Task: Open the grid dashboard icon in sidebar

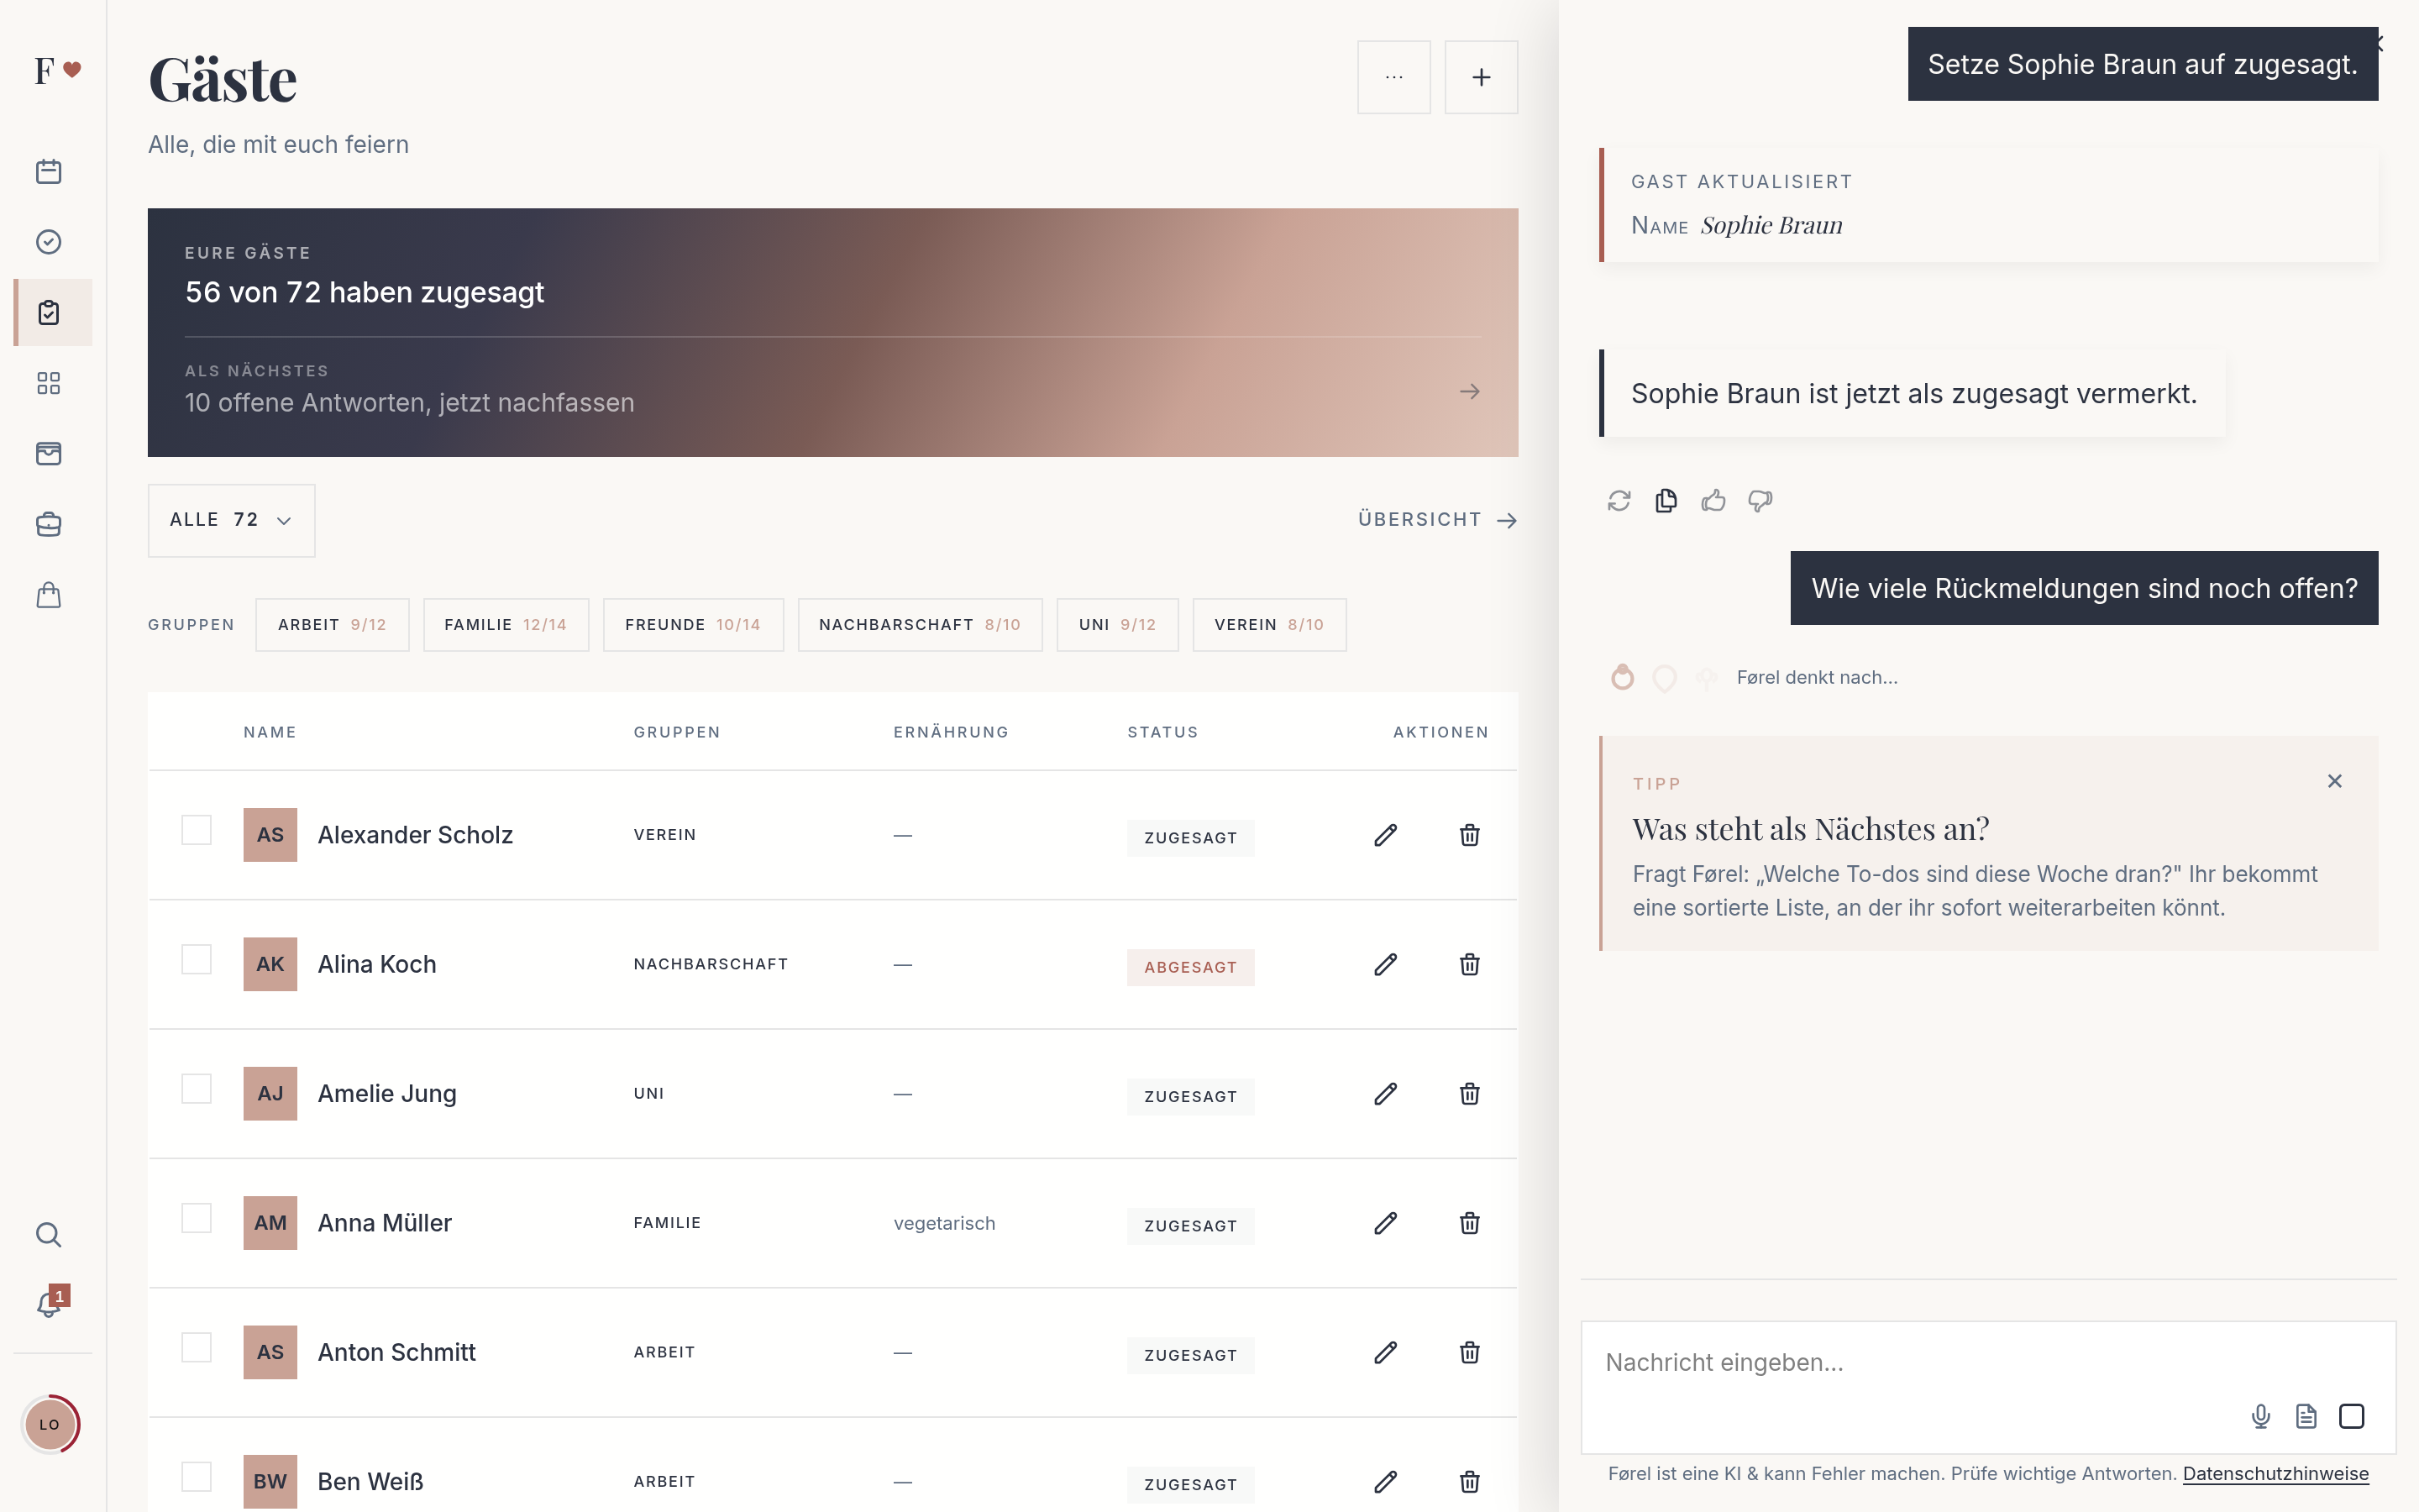Action: click(x=48, y=383)
